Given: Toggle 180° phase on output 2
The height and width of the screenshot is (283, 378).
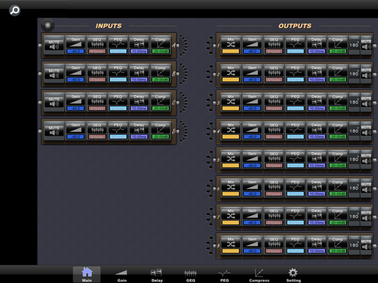Looking at the screenshot, I should tap(354, 73).
